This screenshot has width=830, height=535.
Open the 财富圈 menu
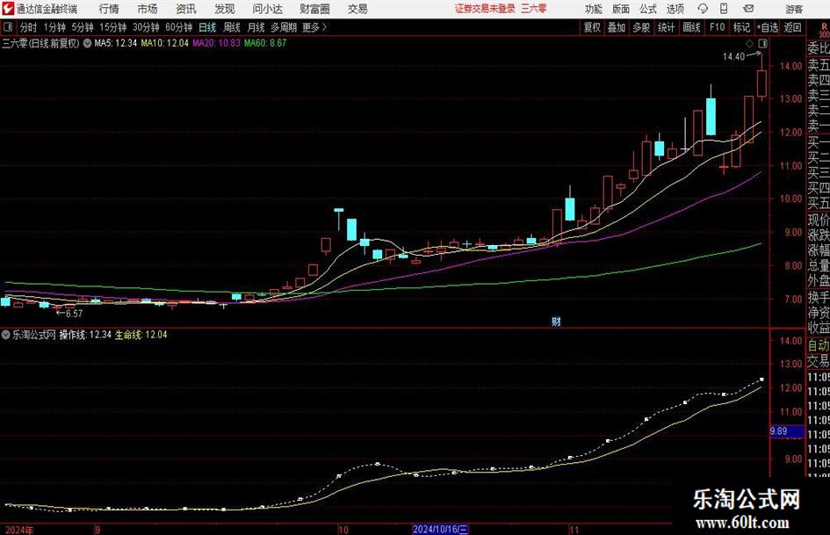coord(314,9)
